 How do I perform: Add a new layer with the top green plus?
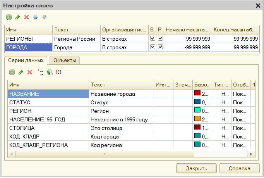(x=9, y=17)
